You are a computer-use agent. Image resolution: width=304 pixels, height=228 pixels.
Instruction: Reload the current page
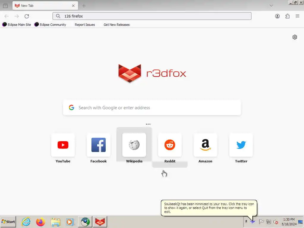click(x=27, y=16)
